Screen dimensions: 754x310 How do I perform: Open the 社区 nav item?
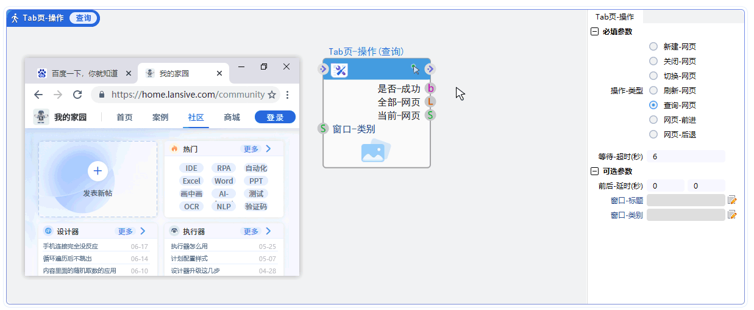point(196,117)
